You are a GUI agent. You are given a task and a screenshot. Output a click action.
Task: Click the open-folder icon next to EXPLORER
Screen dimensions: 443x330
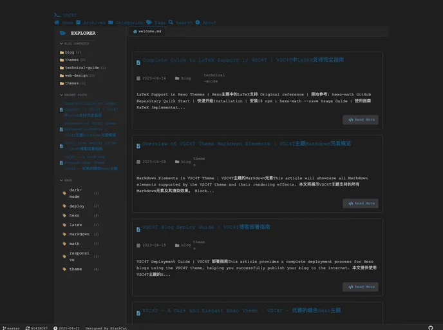pyautogui.click(x=62, y=33)
